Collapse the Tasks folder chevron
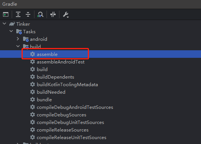Viewport: 201px width, 144px height. [x=11, y=31]
